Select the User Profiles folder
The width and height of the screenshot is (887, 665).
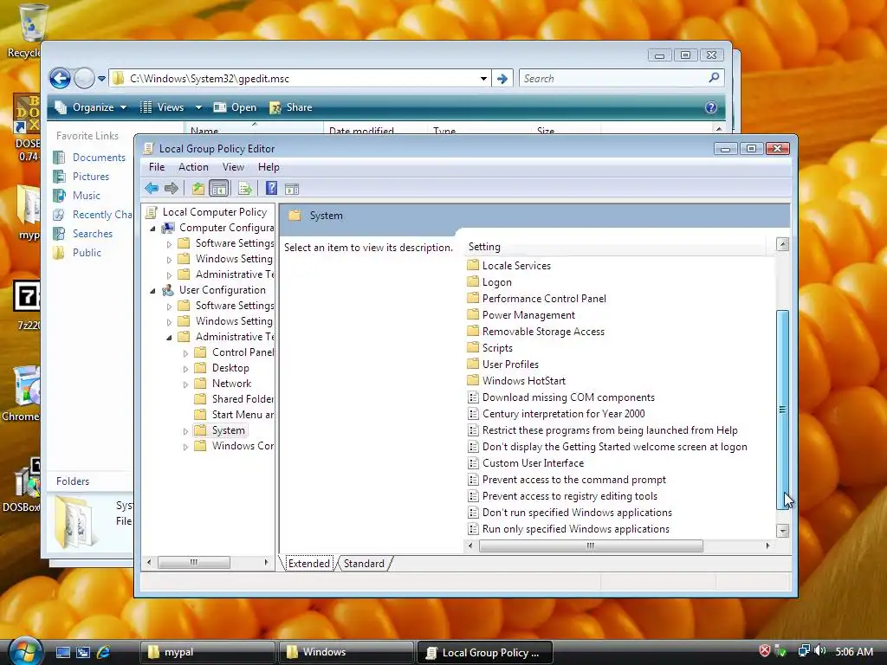(503, 365)
